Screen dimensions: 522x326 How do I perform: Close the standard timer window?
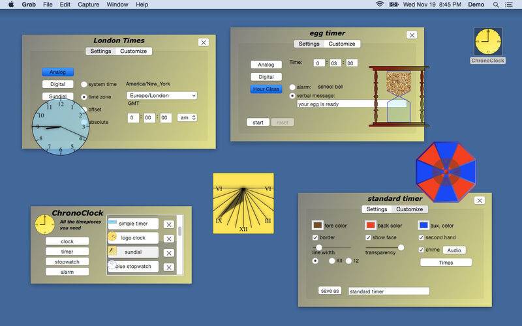point(480,201)
